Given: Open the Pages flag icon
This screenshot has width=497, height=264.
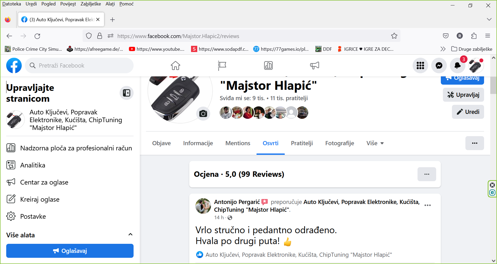Looking at the screenshot, I should (222, 65).
